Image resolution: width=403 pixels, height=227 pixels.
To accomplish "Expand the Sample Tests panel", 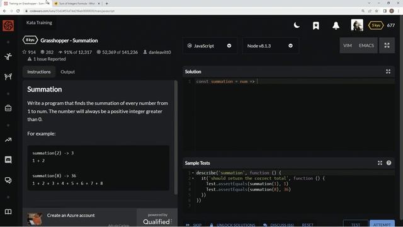I will [380, 163].
